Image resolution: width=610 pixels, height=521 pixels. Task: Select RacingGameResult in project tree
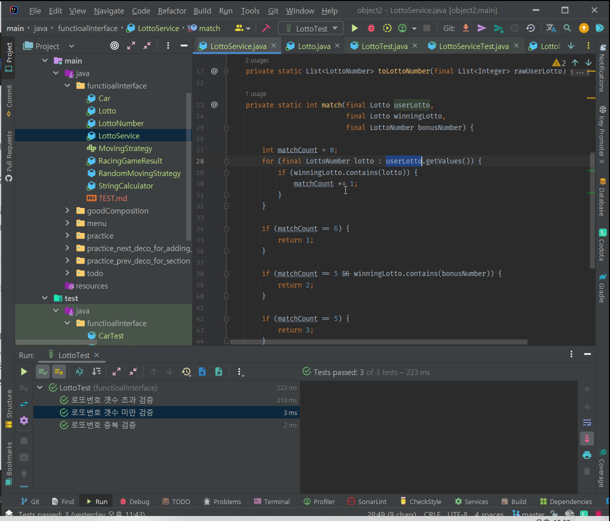pyautogui.click(x=130, y=161)
